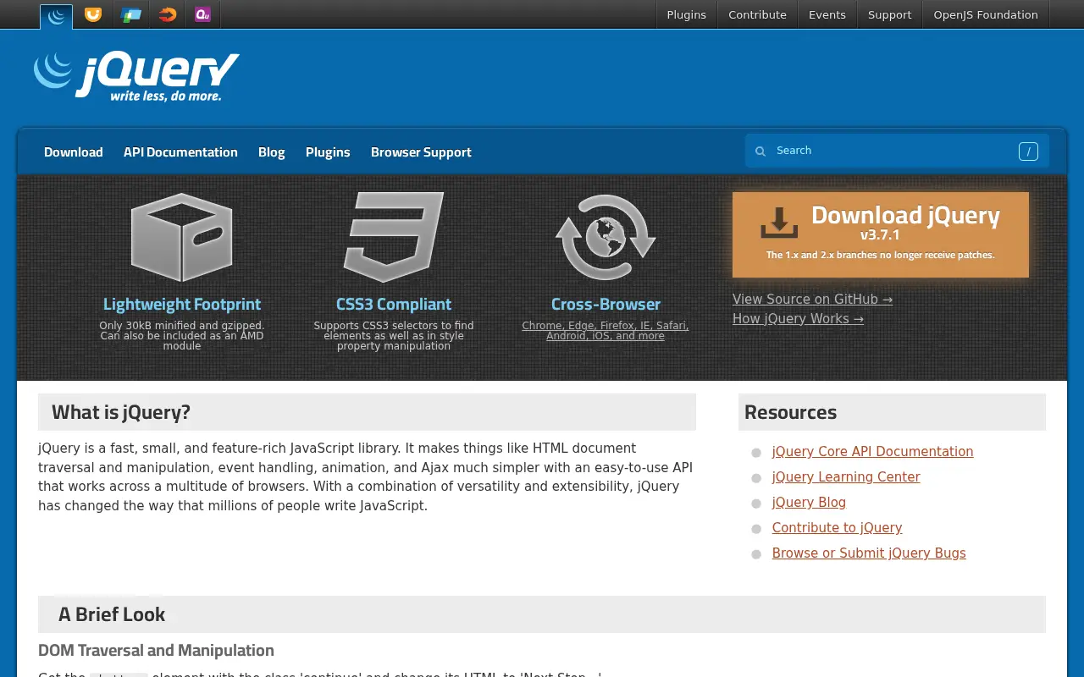Click the slash shortcut key badge

1028,151
